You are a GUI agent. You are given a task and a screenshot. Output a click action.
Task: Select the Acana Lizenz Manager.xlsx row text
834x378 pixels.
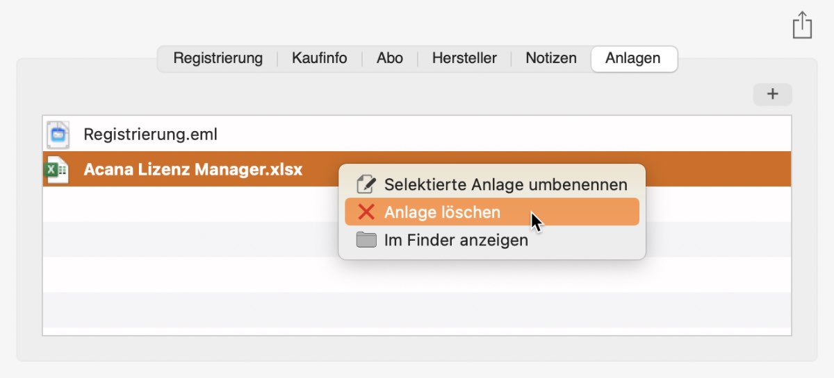193,169
